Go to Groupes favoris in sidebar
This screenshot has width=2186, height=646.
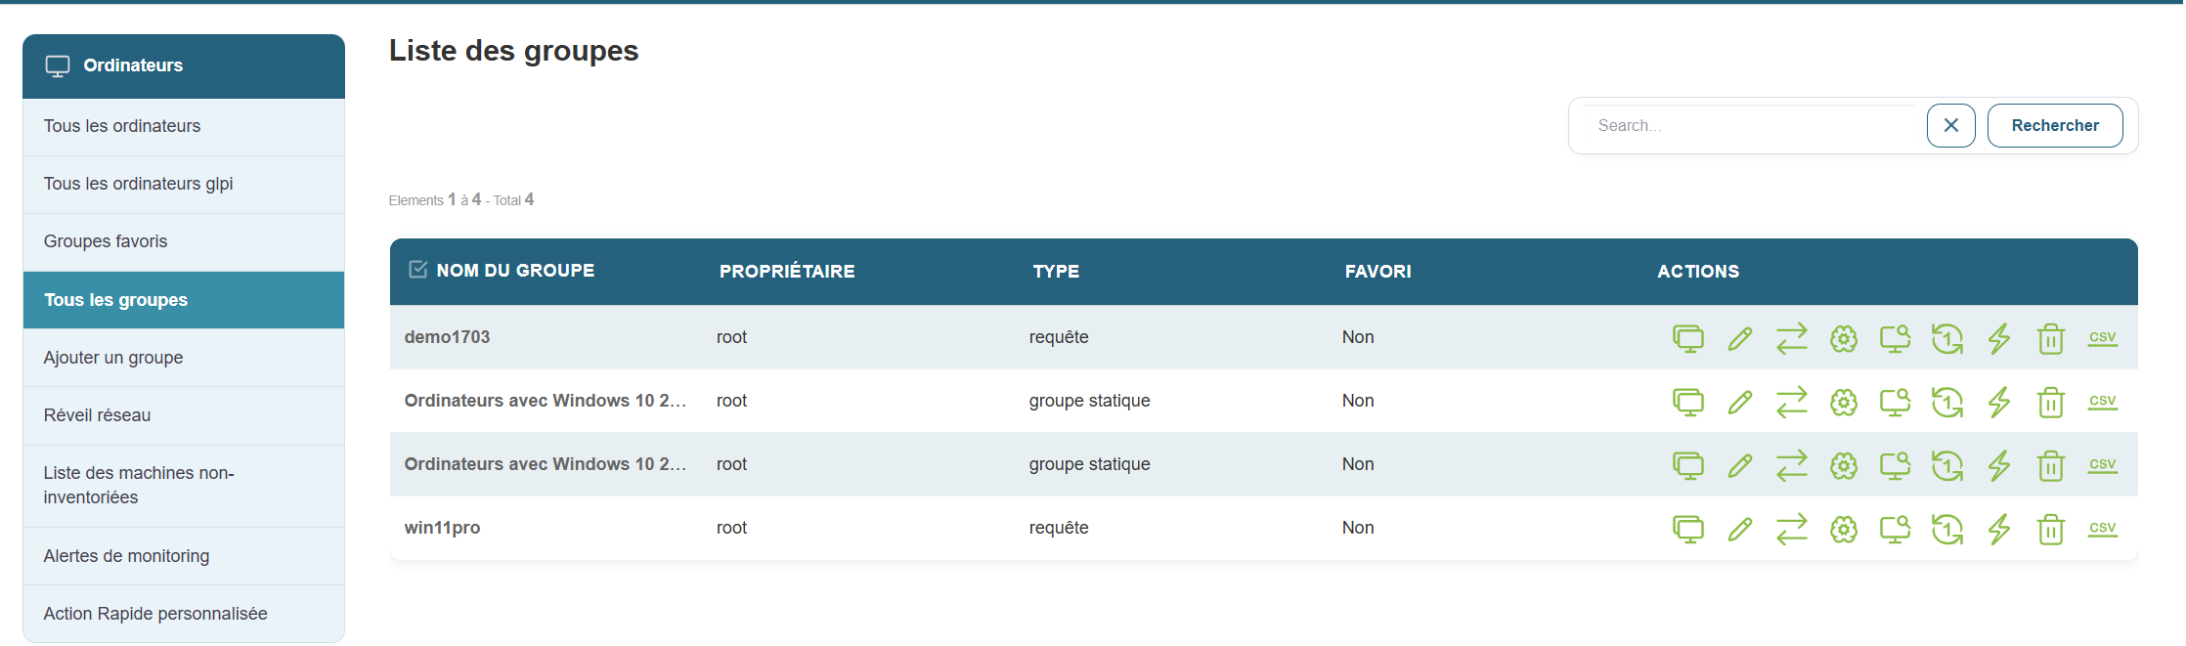coord(106,241)
